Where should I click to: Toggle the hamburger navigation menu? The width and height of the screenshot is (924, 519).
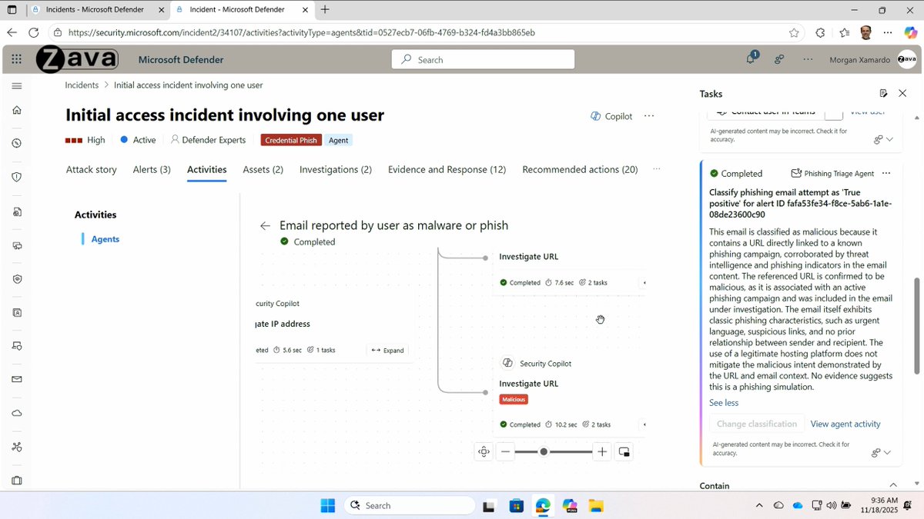point(17,85)
